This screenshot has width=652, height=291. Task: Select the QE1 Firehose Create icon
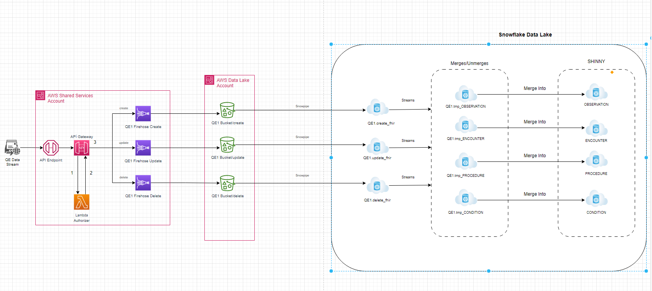pos(143,113)
